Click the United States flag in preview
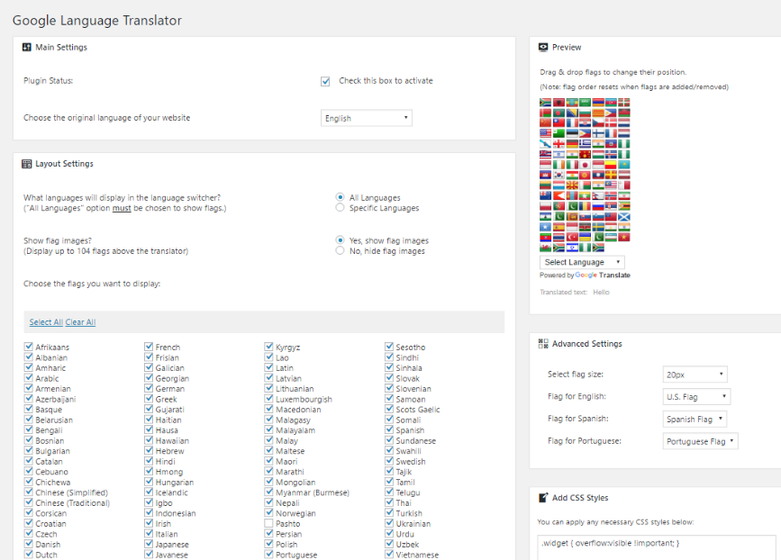This screenshot has width=781, height=560. 545,133
